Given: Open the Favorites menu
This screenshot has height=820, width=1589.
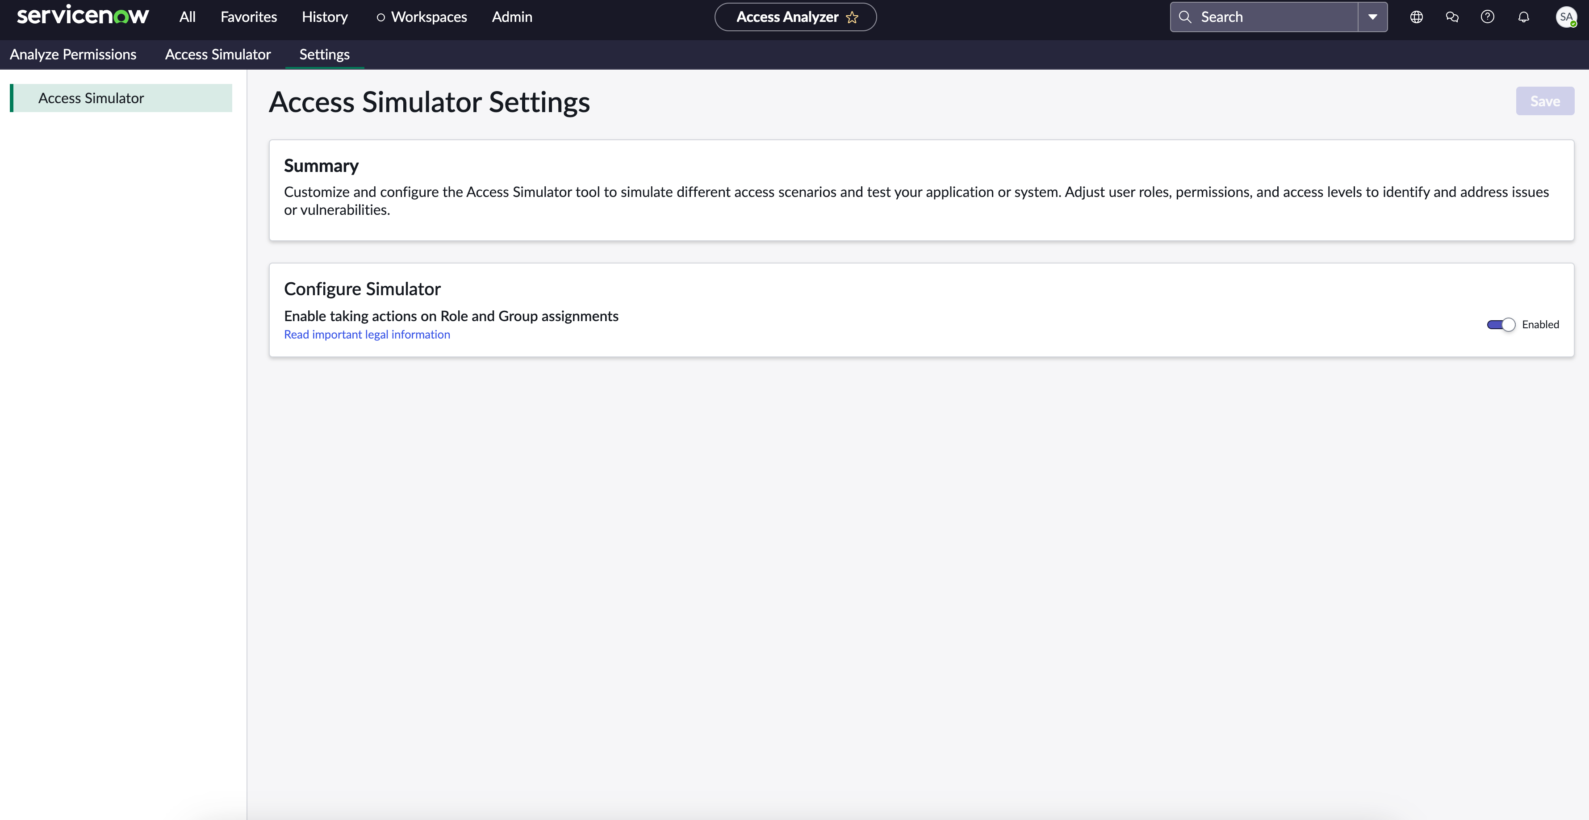Looking at the screenshot, I should (249, 17).
